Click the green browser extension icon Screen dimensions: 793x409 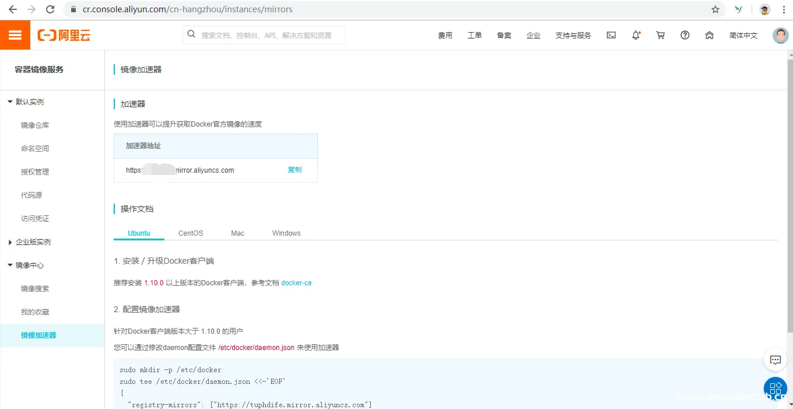(739, 9)
